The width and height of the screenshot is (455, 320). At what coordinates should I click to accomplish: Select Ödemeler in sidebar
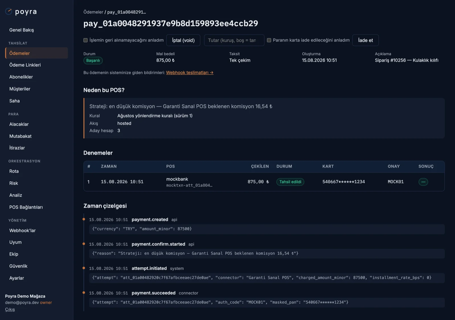36,53
